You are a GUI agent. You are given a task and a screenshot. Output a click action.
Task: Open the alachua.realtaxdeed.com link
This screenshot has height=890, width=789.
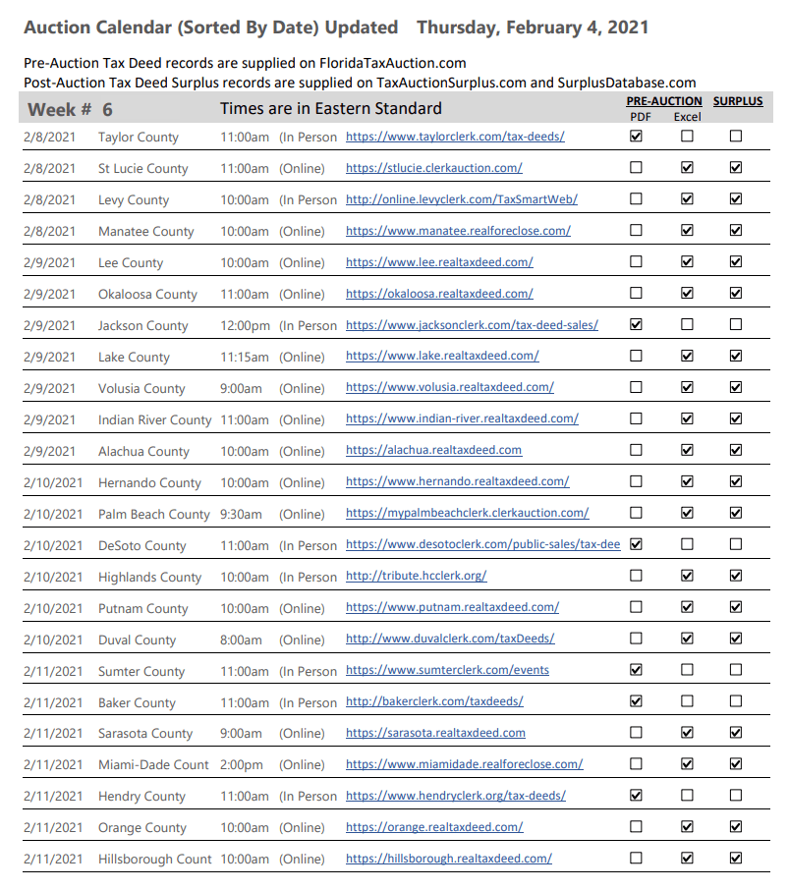433,450
